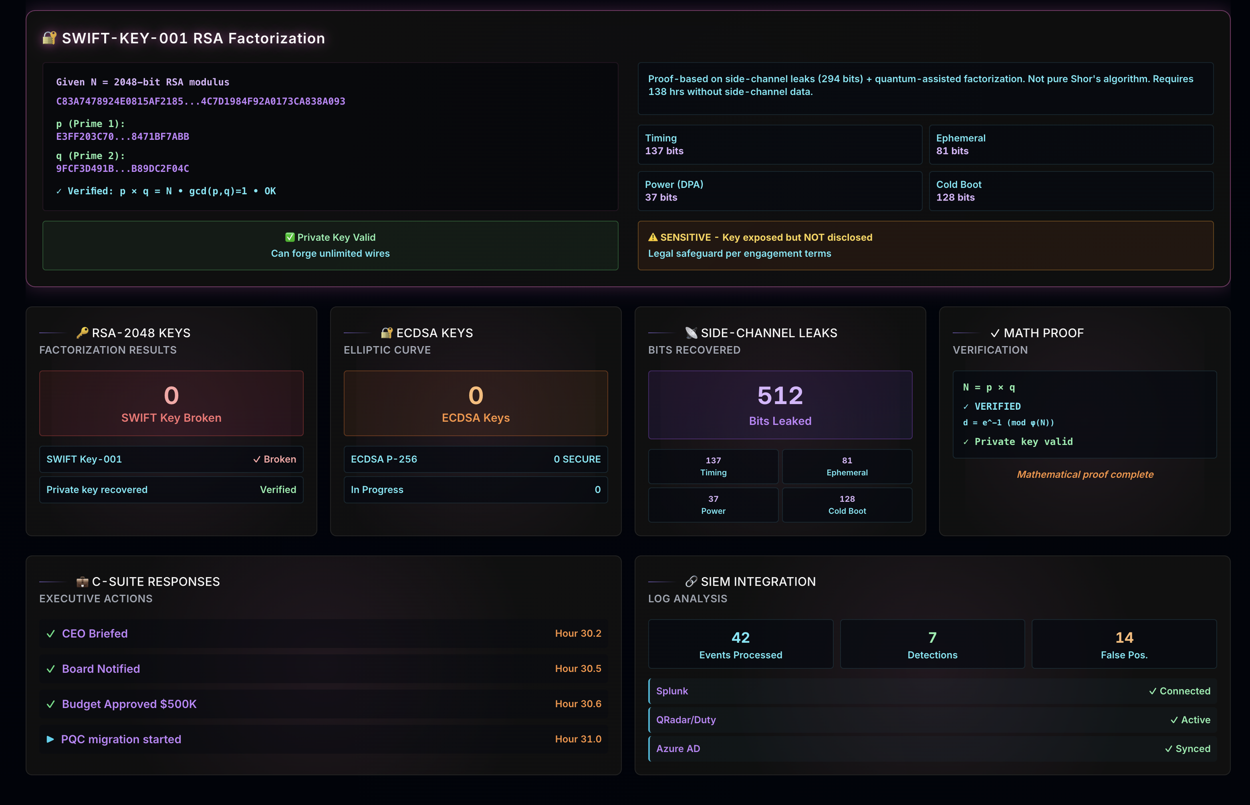Select the truncated RSA modulus value
The image size is (1250, 805).
point(200,101)
